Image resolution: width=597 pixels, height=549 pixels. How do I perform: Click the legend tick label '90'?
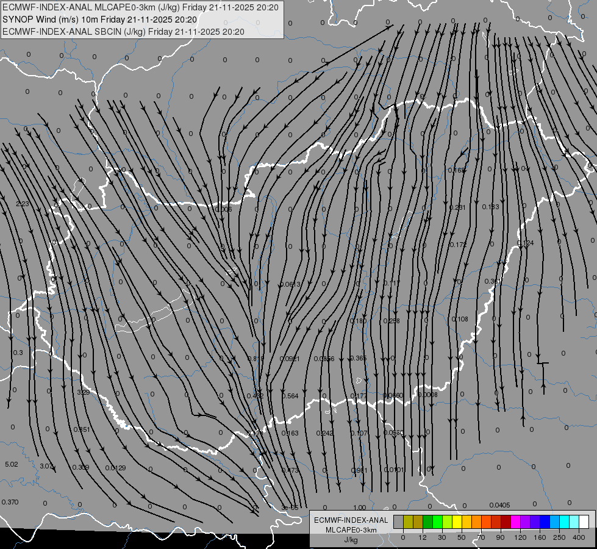500,537
